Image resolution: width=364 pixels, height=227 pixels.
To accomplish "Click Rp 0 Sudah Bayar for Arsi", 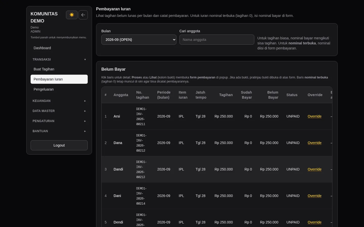I will tap(248, 116).
